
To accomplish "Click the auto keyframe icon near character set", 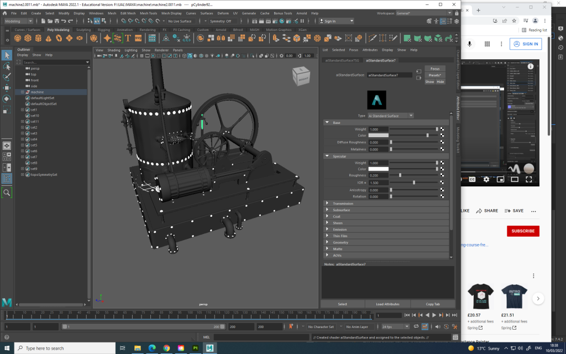I will (291, 326).
